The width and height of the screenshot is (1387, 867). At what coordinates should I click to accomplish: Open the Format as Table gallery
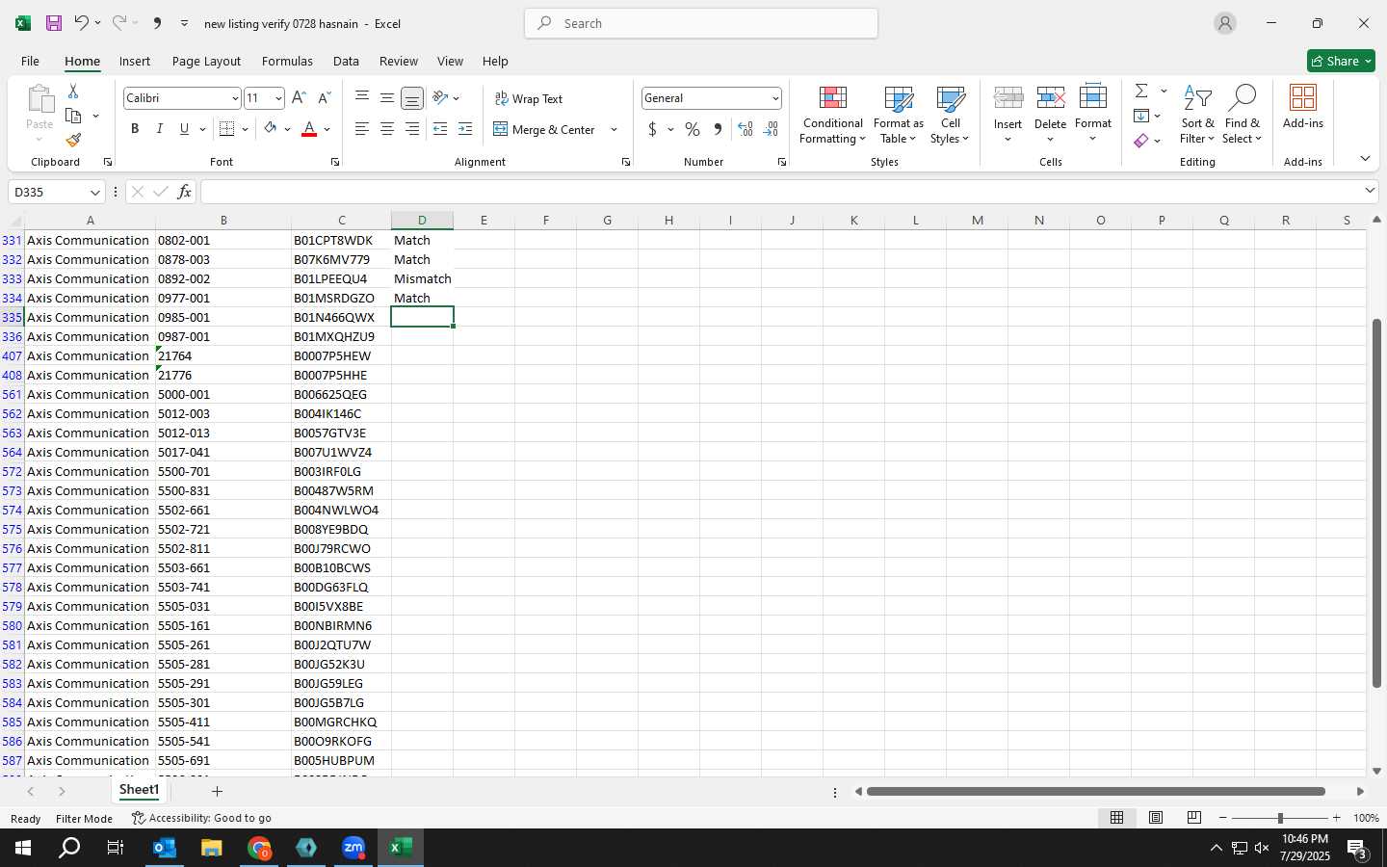pyautogui.click(x=898, y=115)
